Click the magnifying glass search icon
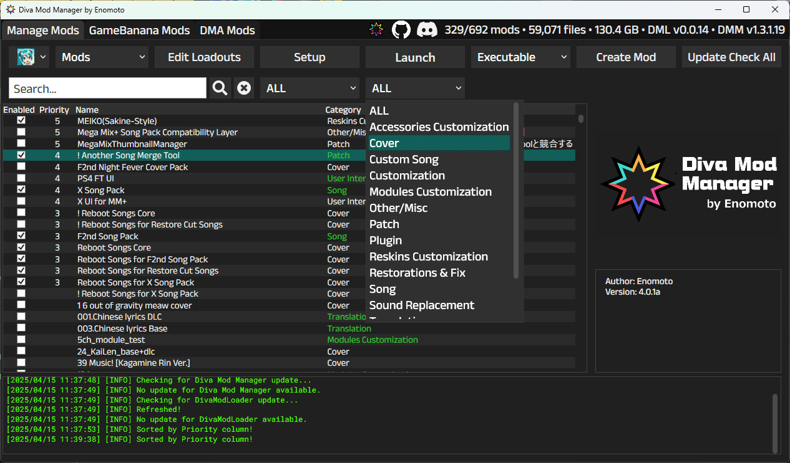This screenshot has height=463, width=790. 220,88
